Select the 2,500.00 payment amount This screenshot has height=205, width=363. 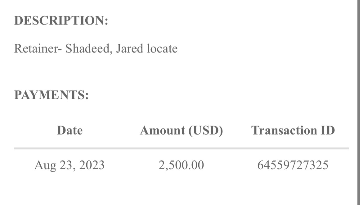181,165
